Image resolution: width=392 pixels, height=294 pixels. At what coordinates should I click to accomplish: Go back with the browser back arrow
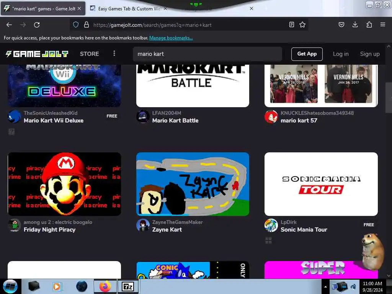click(9, 25)
